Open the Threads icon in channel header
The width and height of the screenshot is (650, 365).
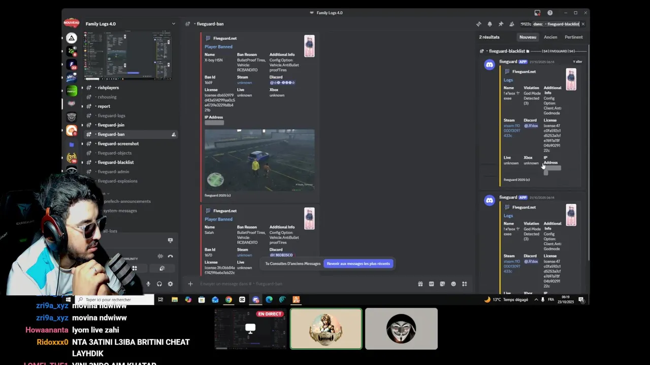tap(478, 24)
